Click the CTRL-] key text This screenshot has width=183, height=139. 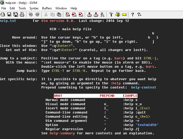150,58
